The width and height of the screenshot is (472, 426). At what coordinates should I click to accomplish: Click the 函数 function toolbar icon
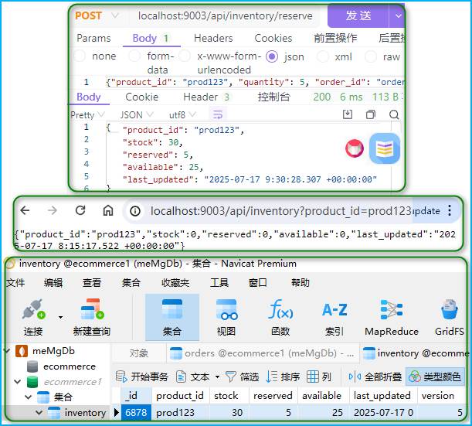(280, 318)
